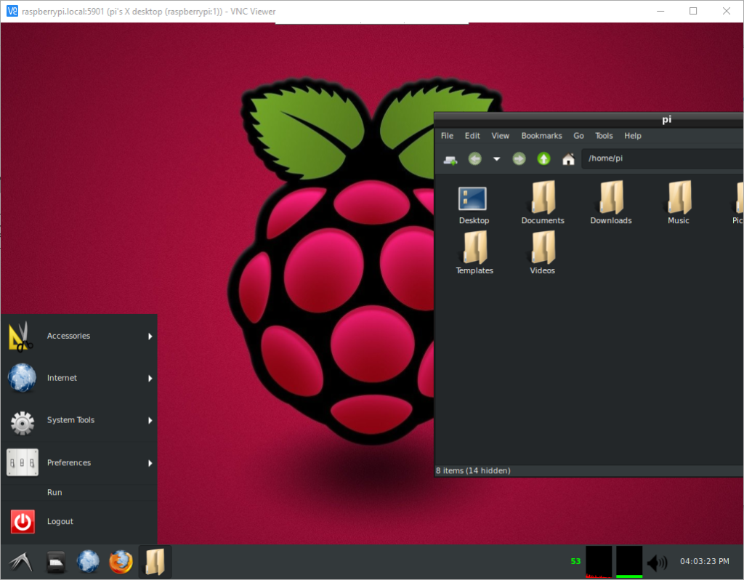Screen dimensions: 744x580
Task: Click the speaker icon in the tray
Action: [658, 561]
